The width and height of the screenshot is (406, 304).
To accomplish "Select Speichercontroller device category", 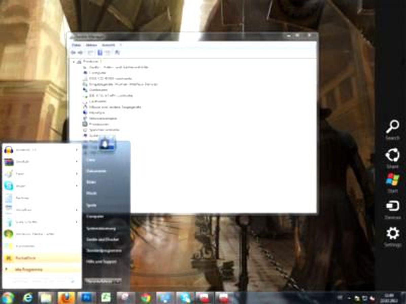I will coord(104,130).
